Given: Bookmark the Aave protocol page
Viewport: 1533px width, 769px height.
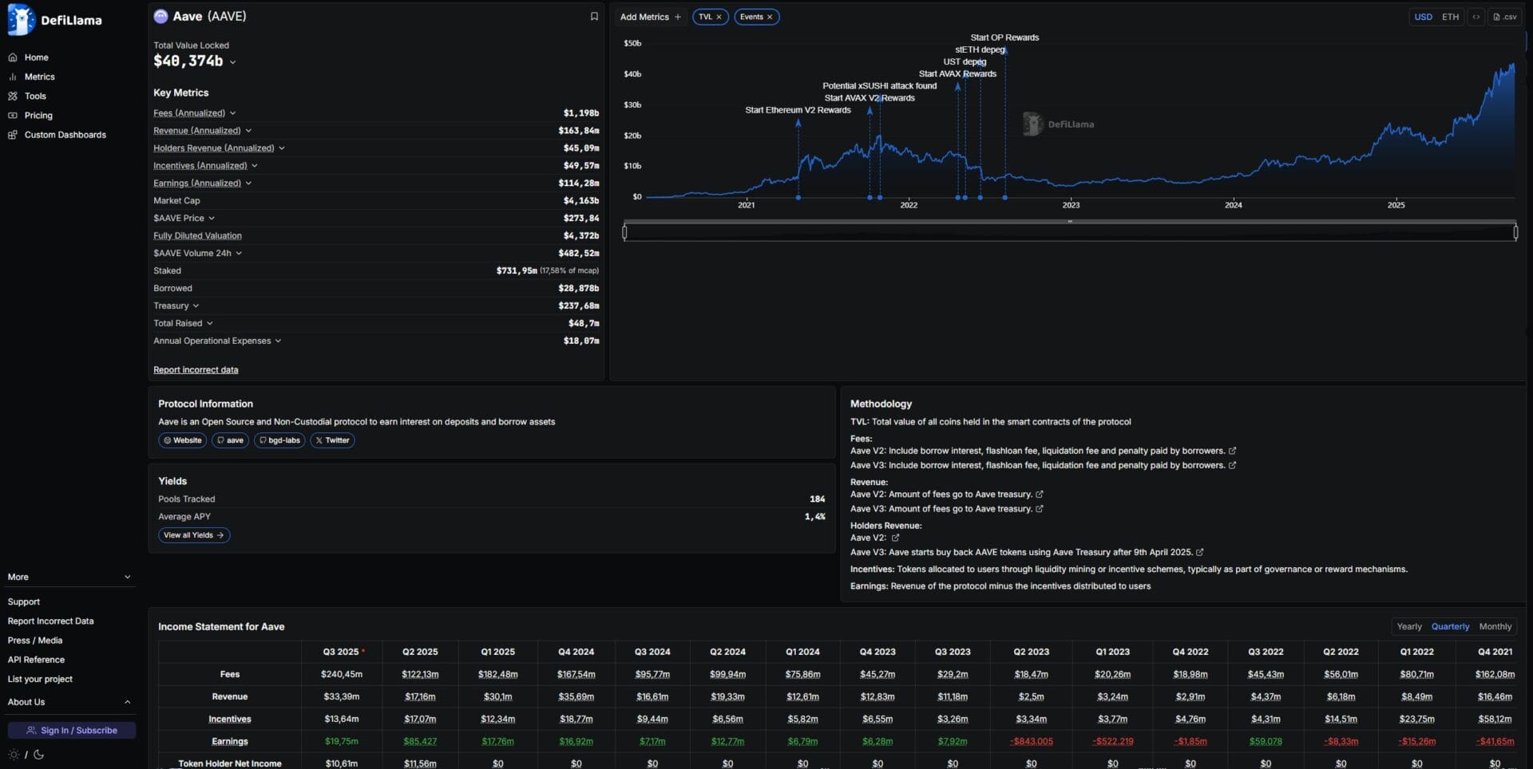Looking at the screenshot, I should tap(594, 17).
